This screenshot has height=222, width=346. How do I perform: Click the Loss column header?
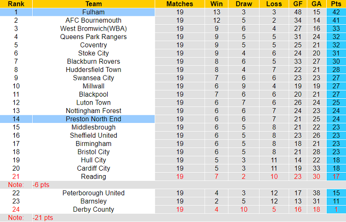click(270, 4)
